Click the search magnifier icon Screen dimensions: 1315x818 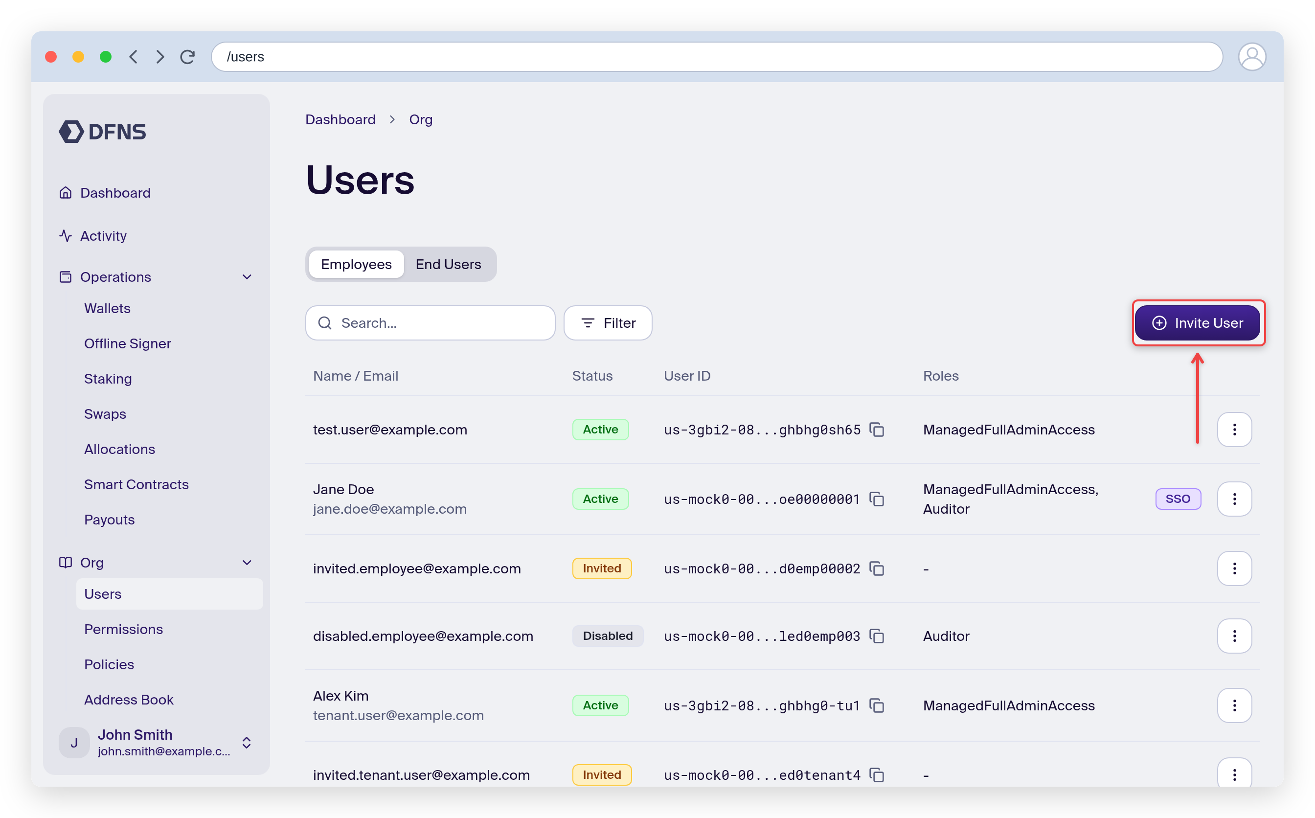point(324,323)
